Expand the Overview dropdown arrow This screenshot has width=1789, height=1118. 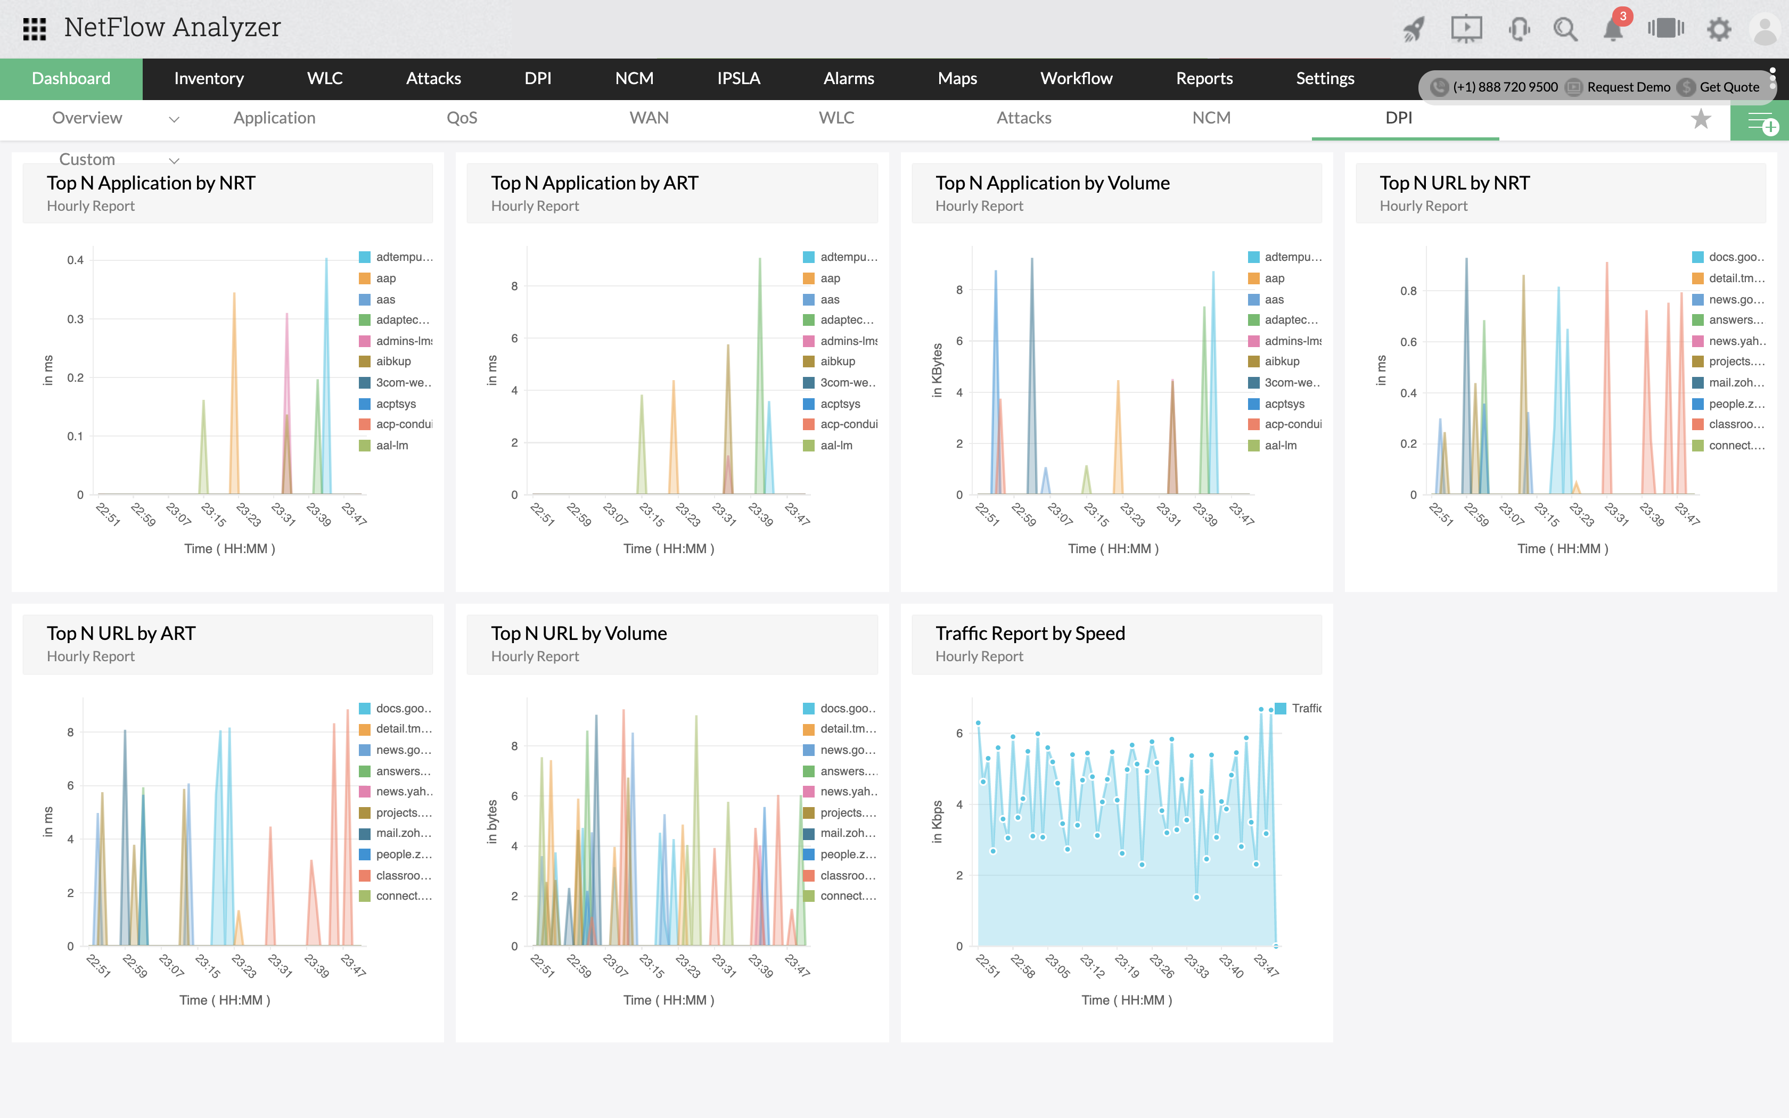(x=175, y=119)
